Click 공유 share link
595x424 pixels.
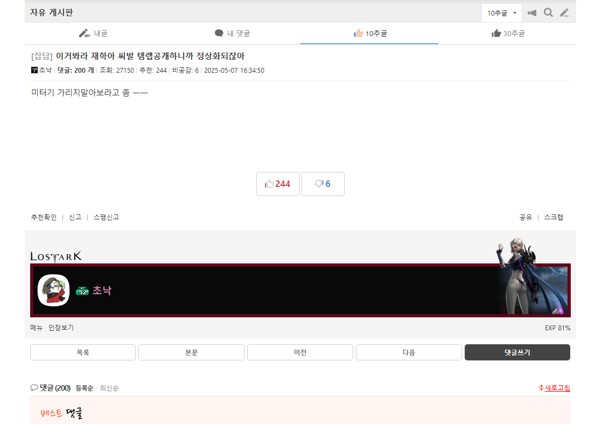point(526,217)
